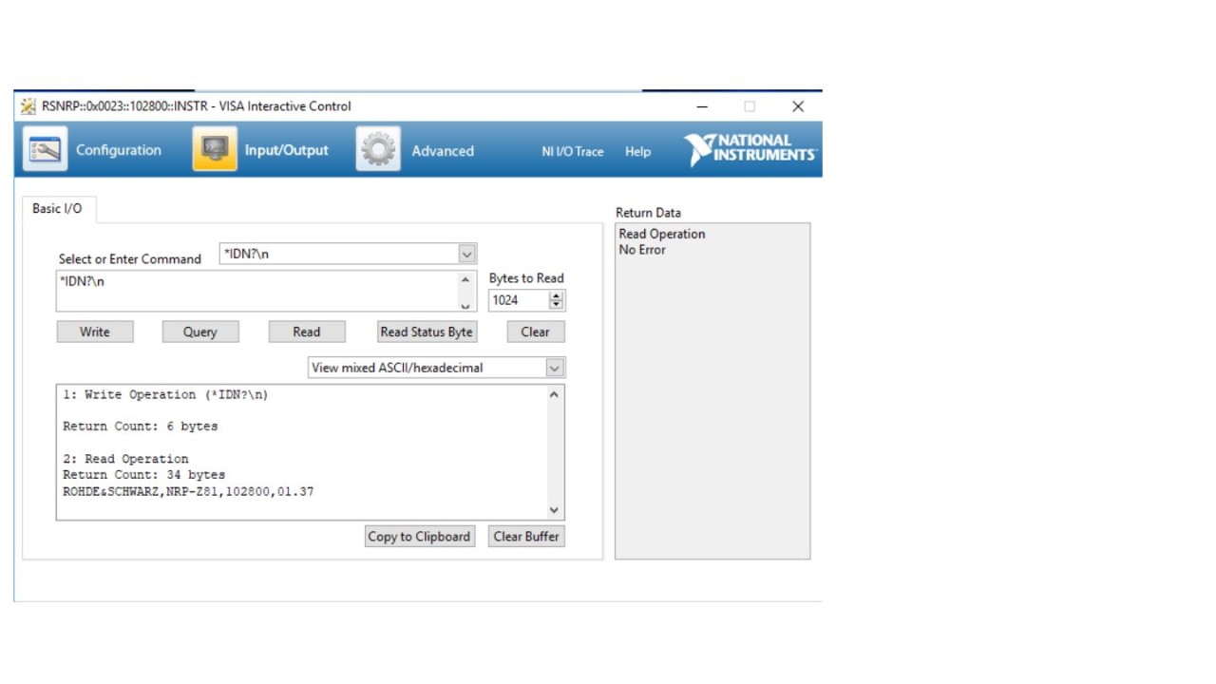Select the Basic I/O tab

pos(57,209)
